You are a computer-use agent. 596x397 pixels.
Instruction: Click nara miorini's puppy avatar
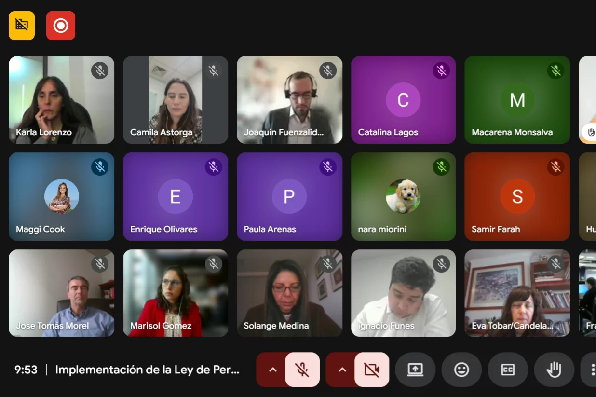click(x=403, y=196)
